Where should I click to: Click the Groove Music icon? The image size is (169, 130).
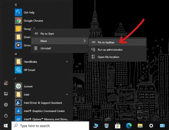[19, 45]
